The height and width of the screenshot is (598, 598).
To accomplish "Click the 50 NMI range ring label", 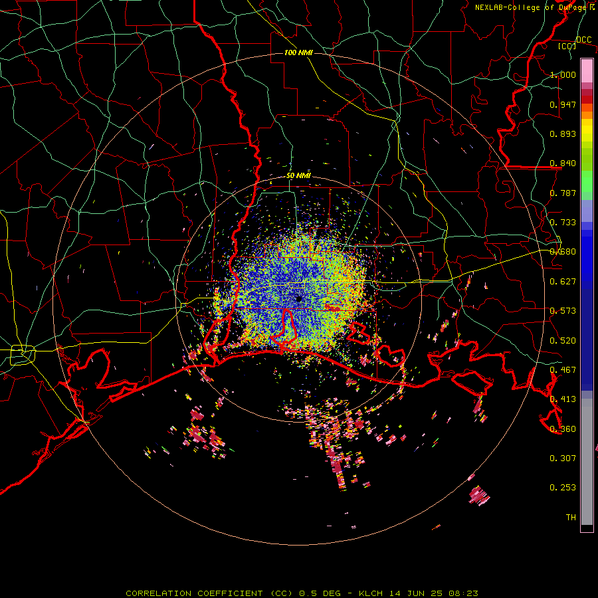I will pyautogui.click(x=298, y=175).
